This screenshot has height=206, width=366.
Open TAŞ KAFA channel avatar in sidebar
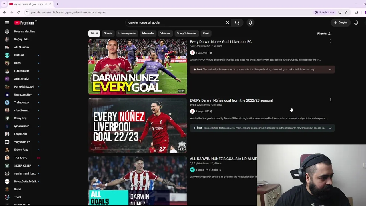point(7,158)
